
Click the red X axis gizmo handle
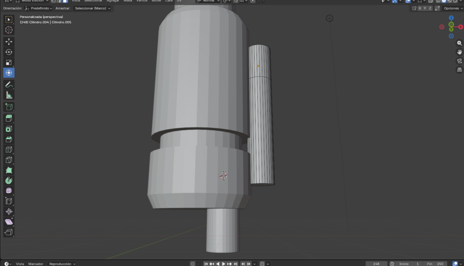click(x=461, y=27)
